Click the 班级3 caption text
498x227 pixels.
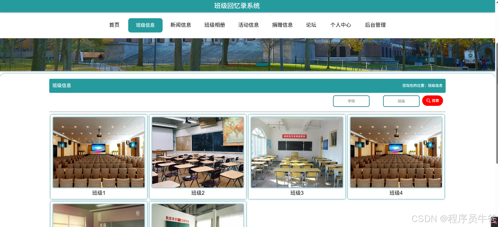click(297, 193)
